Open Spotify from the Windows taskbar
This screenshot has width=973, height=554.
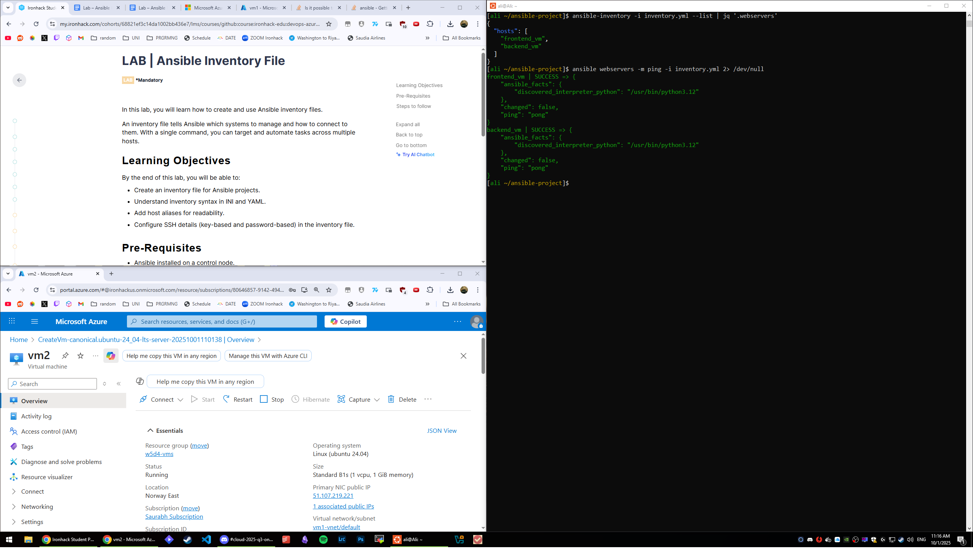[323, 539]
